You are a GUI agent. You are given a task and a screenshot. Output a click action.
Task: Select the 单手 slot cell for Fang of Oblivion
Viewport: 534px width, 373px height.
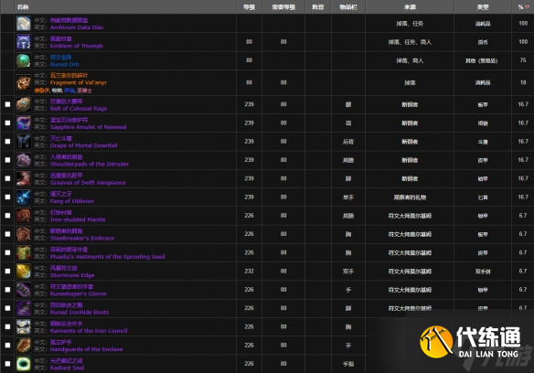pyautogui.click(x=348, y=197)
